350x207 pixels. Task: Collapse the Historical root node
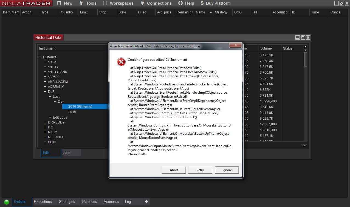tap(40, 57)
